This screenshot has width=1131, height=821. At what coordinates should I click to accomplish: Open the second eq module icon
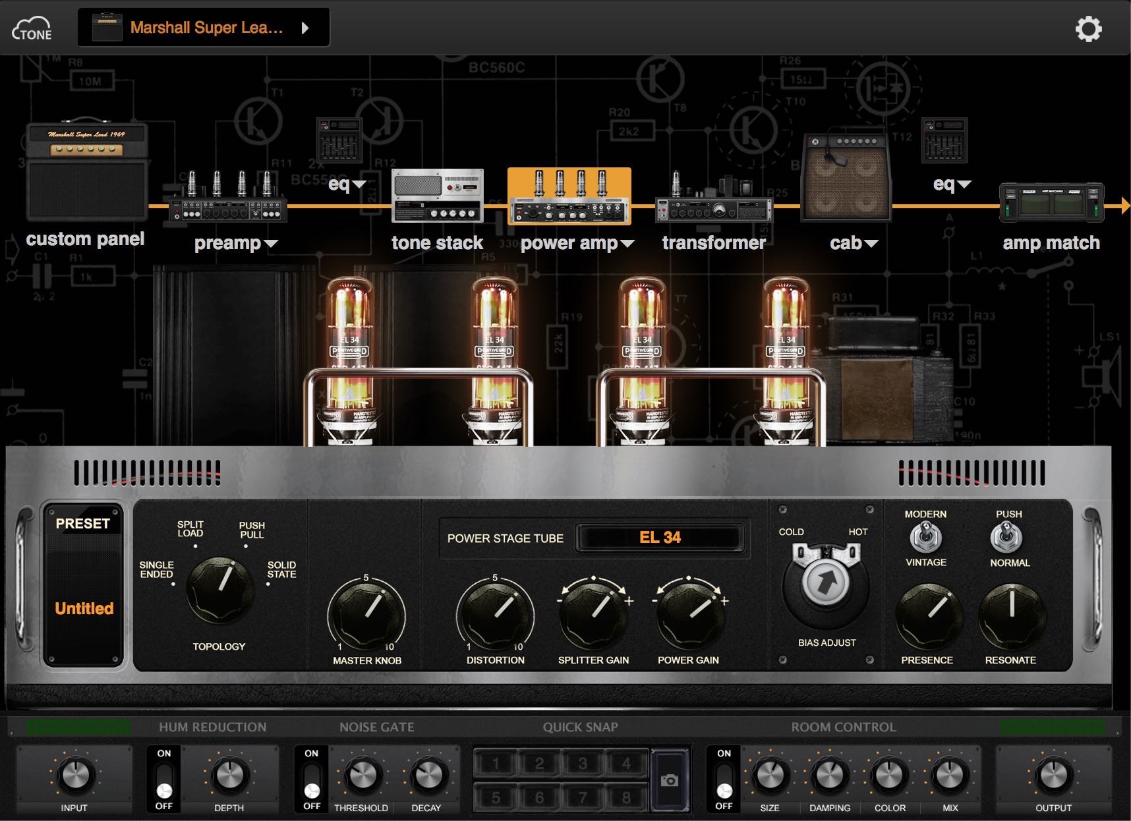[944, 140]
